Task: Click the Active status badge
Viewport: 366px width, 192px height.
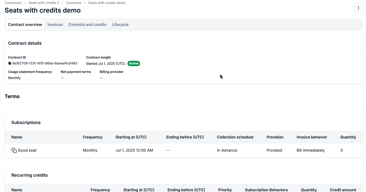Action: (x=134, y=63)
